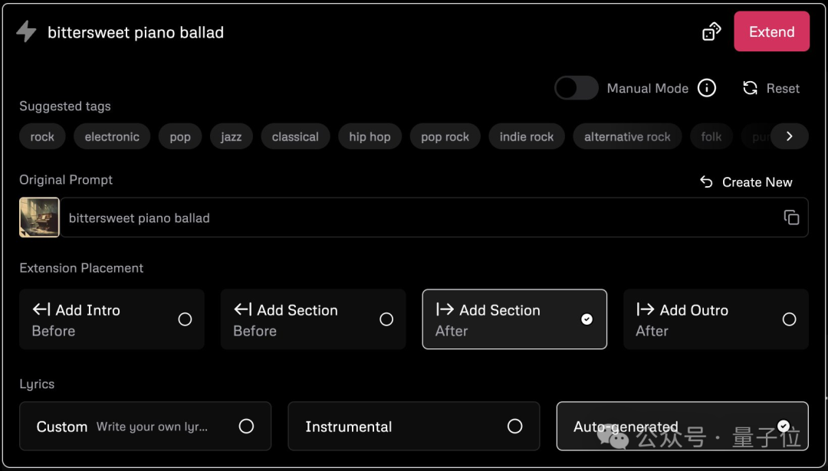
Task: Click the dice randomize prompt icon
Action: 711,31
